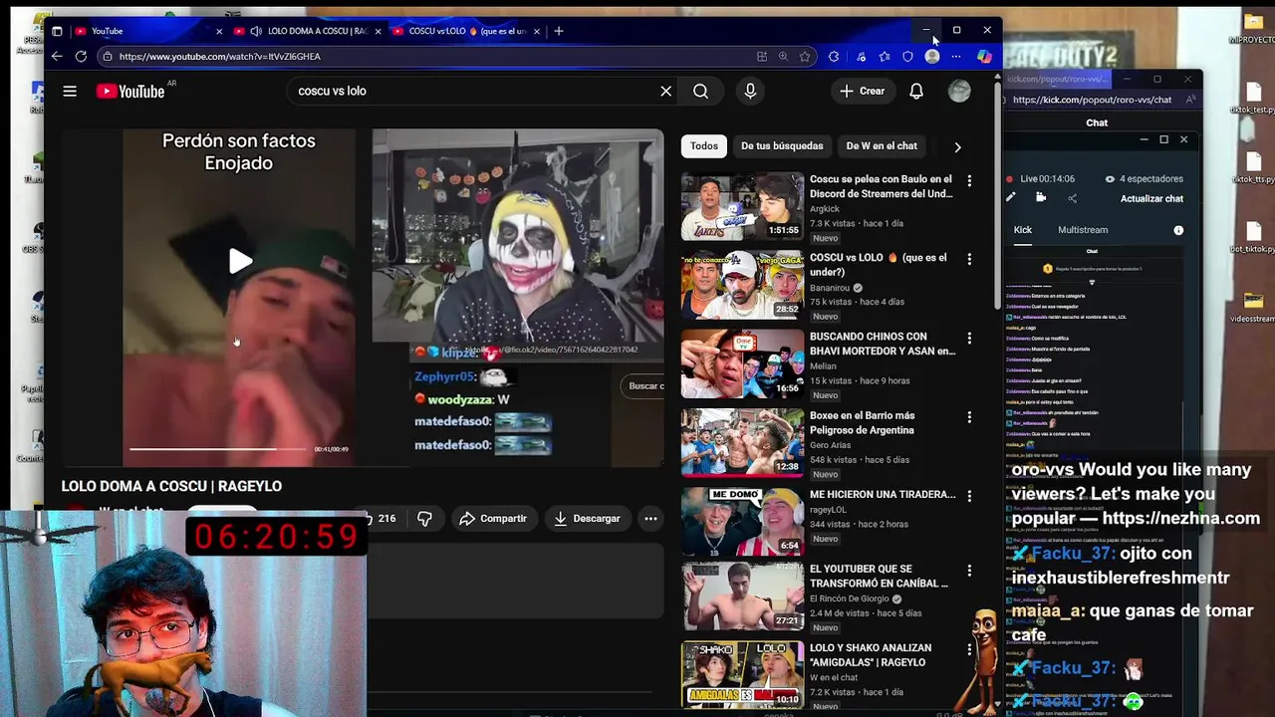Screen dimensions: 1275x717
Task: Click the Descargar button
Action: pyautogui.click(x=587, y=518)
